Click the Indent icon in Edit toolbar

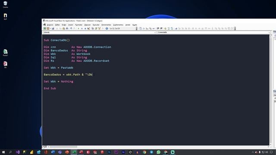[158, 28]
